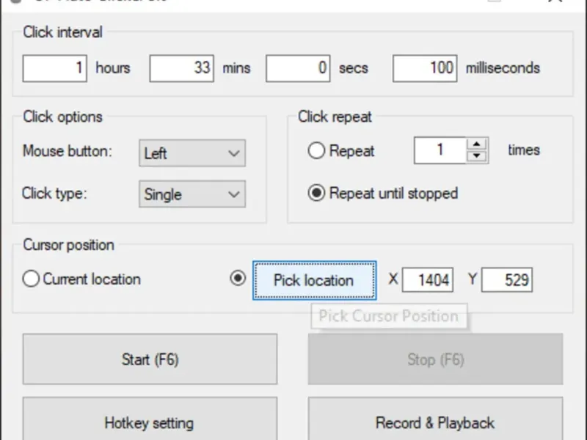Click the Stop (F6) button

[x=435, y=359]
